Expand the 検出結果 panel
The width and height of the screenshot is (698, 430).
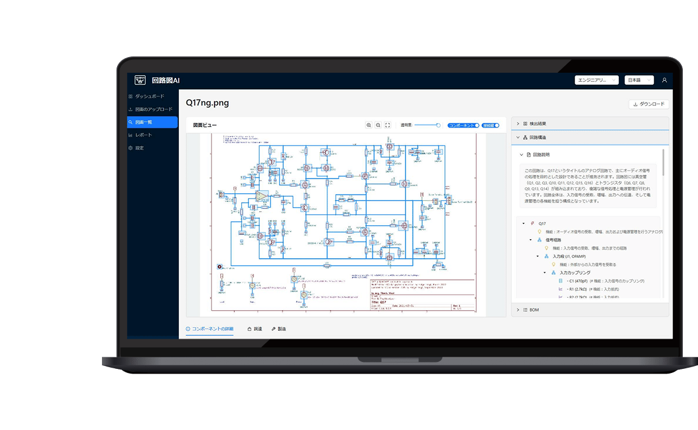590,123
